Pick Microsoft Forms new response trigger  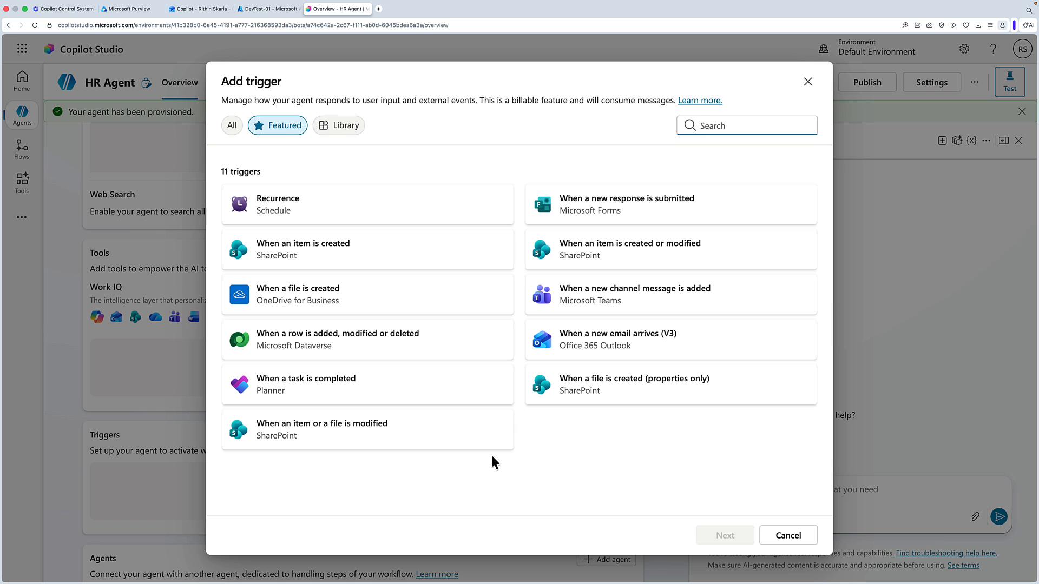pyautogui.click(x=670, y=204)
